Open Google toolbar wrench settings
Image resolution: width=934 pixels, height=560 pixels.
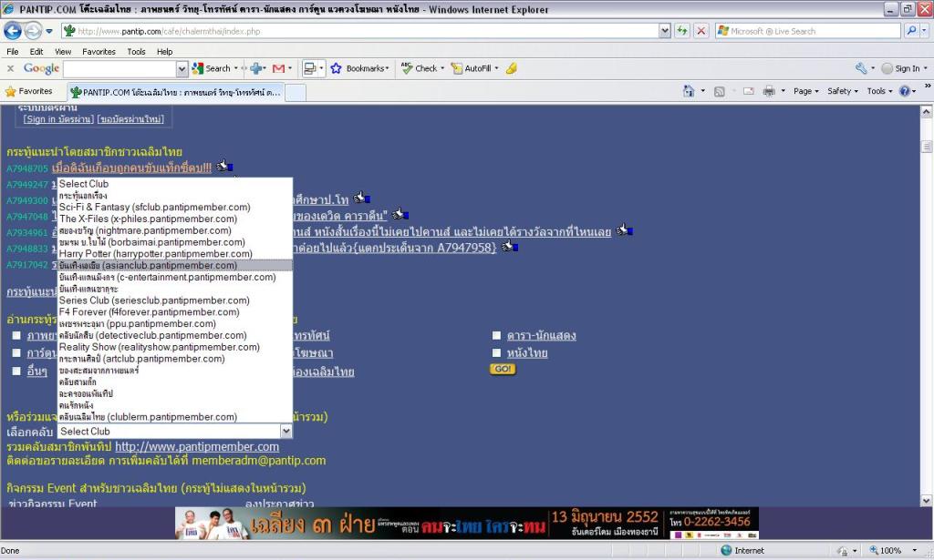(861, 68)
